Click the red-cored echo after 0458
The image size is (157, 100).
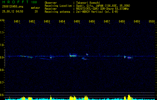(x=130, y=58)
